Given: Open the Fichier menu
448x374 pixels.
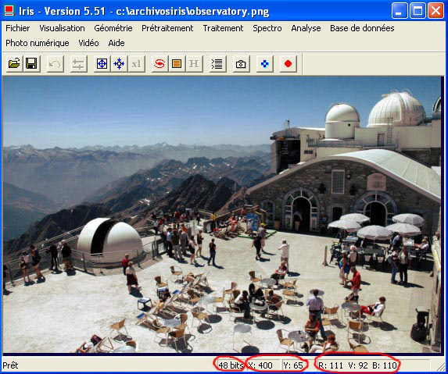Looking at the screenshot, I should (x=18, y=28).
